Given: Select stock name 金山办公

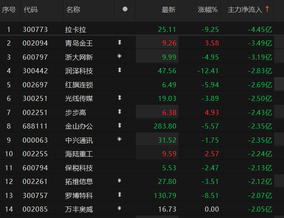Looking at the screenshot, I should click(x=79, y=126).
